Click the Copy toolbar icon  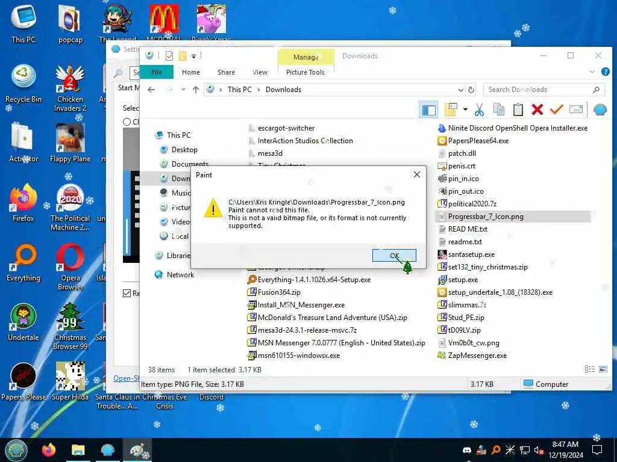(498, 109)
